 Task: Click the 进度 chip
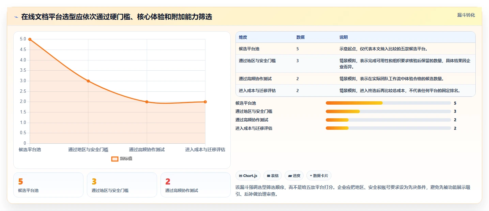[294, 176]
